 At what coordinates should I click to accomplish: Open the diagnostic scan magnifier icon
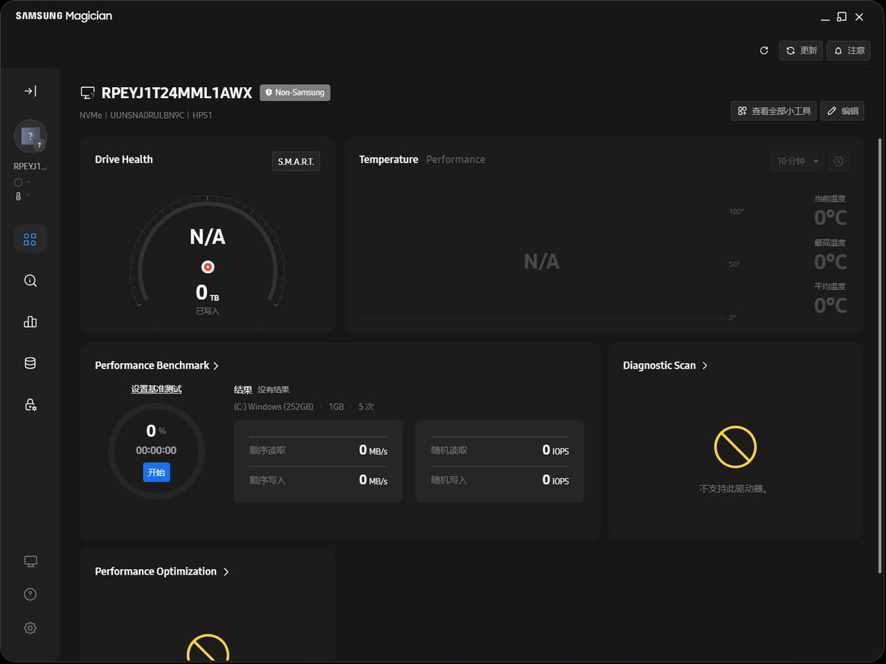pos(30,281)
